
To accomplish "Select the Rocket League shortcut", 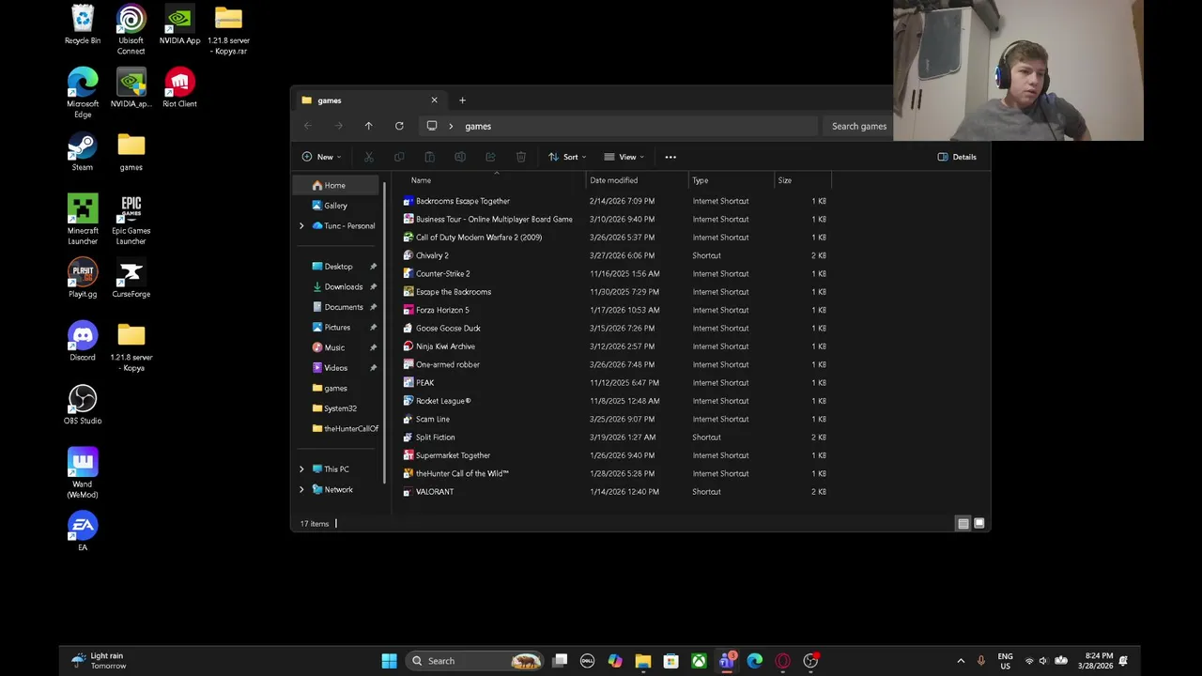I will (x=442, y=401).
